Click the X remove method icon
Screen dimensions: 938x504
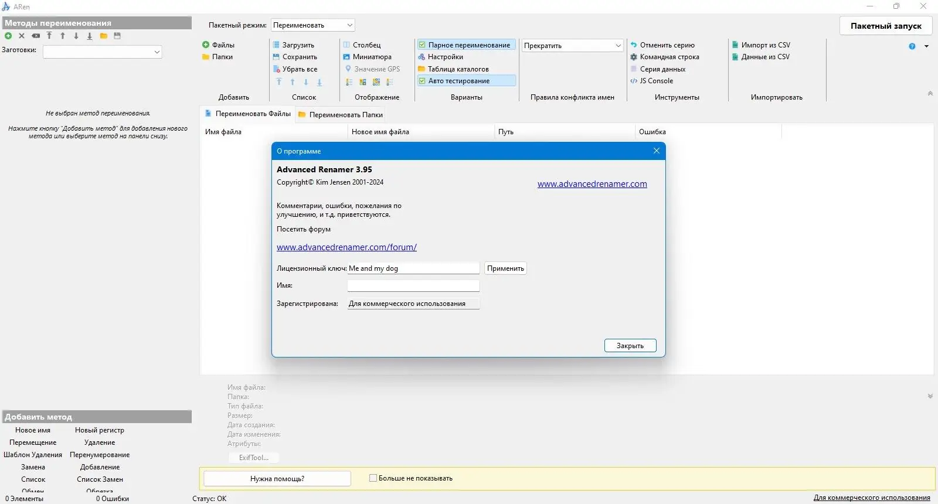click(x=22, y=36)
